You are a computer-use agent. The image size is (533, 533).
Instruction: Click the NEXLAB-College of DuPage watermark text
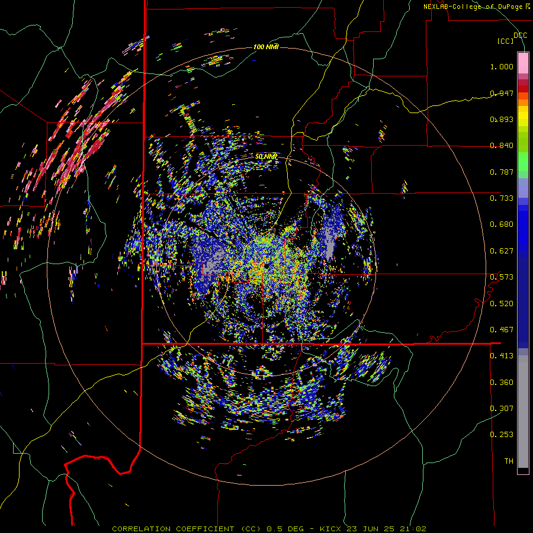pos(477,7)
